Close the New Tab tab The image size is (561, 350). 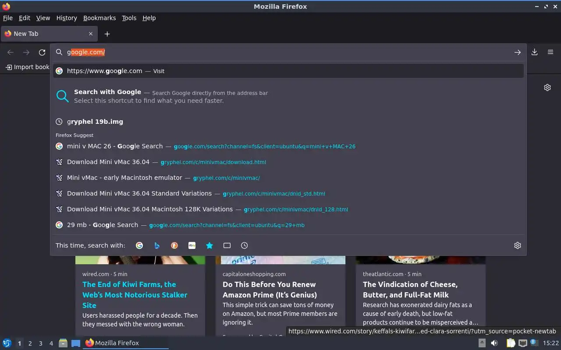tap(91, 34)
